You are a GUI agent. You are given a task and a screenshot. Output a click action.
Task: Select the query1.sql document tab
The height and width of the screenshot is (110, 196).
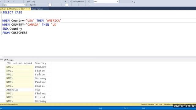pos(12,9)
